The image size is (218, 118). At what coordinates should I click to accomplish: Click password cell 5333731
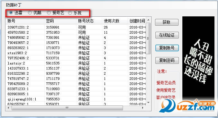(x=53, y=58)
